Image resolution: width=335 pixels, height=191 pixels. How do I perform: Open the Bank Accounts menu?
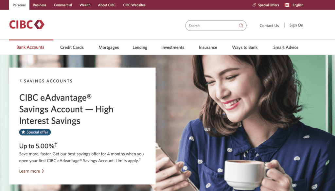[30, 47]
